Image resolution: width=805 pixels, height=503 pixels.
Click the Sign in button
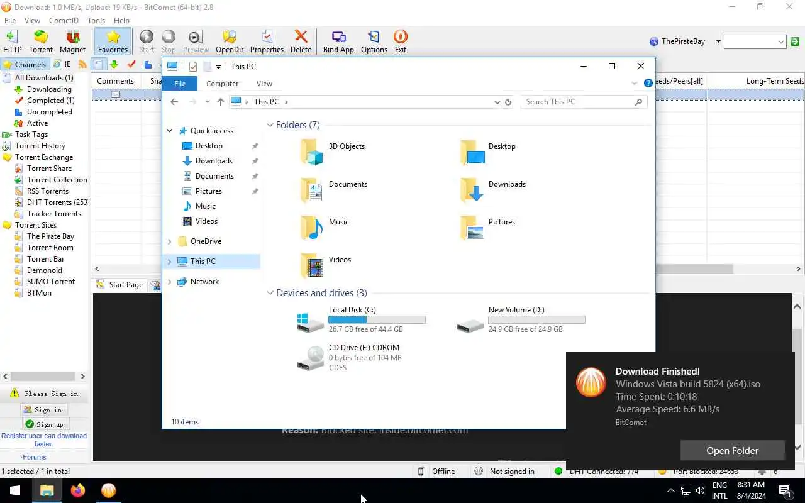tap(43, 410)
